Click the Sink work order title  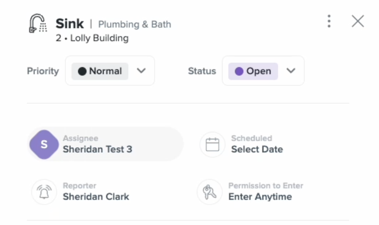pyautogui.click(x=70, y=23)
